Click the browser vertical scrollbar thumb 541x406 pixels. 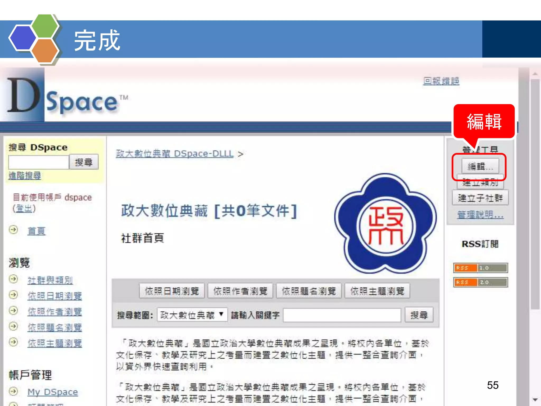535,194
